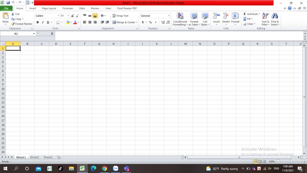Open Sort & Filter menu
Image resolution: width=307 pixels, height=173 pixels.
tap(265, 19)
